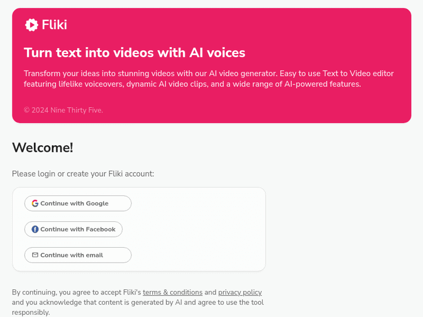Click the 'Transform your ideas' description paragraph

(x=209, y=79)
